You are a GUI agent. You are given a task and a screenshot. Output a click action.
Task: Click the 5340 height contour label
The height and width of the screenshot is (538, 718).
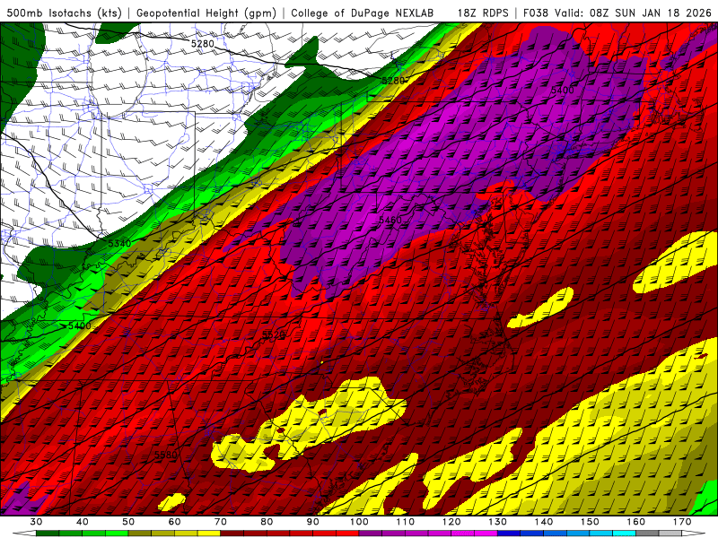[119, 243]
